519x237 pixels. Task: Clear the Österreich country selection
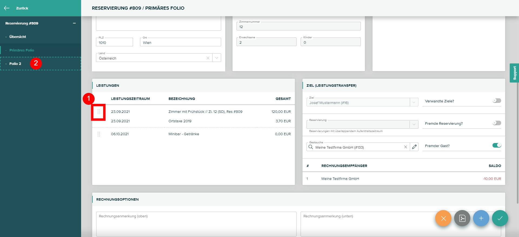coord(208,58)
